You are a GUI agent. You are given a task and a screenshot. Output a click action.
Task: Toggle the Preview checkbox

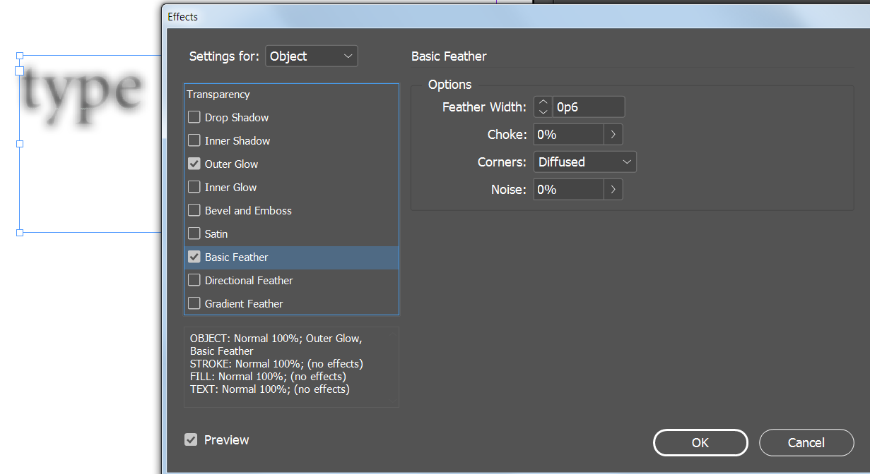191,439
